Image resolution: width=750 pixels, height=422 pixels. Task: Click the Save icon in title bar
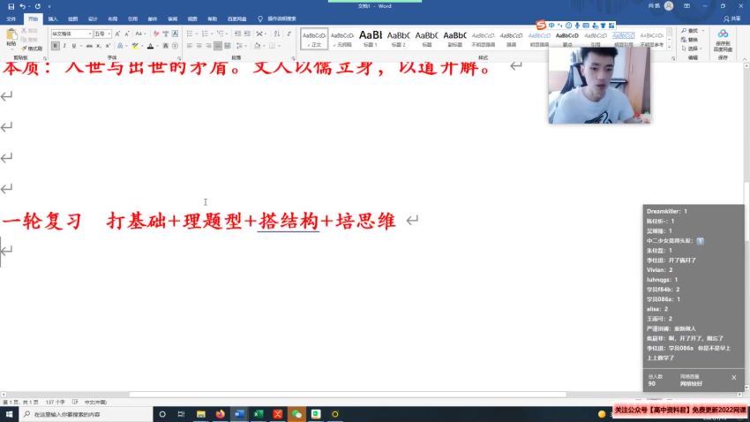pyautogui.click(x=11, y=6)
